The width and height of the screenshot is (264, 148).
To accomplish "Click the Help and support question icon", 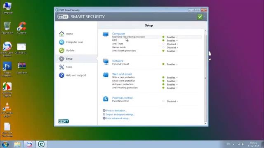I will pos(61,75).
